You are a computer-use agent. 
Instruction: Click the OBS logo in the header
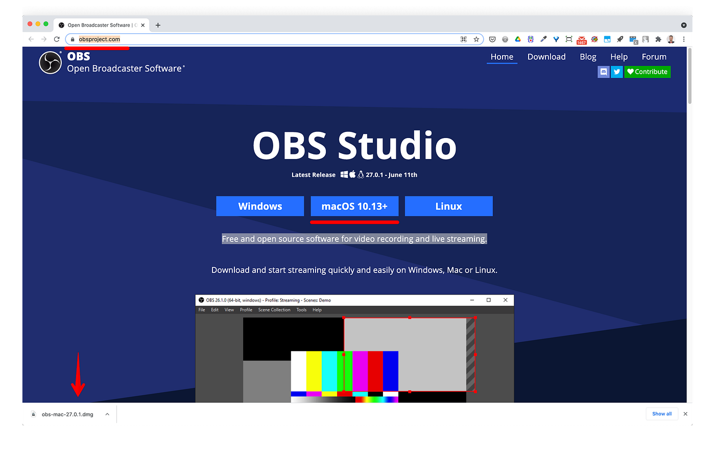coord(51,63)
